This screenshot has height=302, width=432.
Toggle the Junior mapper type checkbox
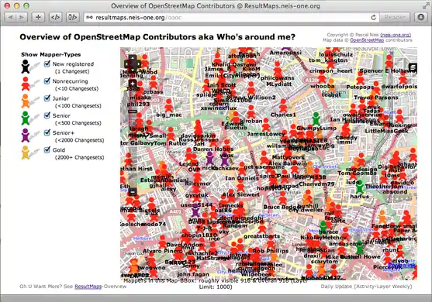click(47, 98)
